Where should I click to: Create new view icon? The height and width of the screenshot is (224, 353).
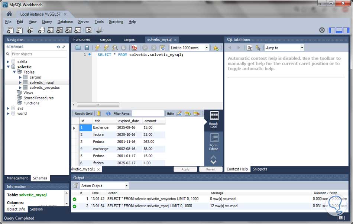[x=59, y=30]
